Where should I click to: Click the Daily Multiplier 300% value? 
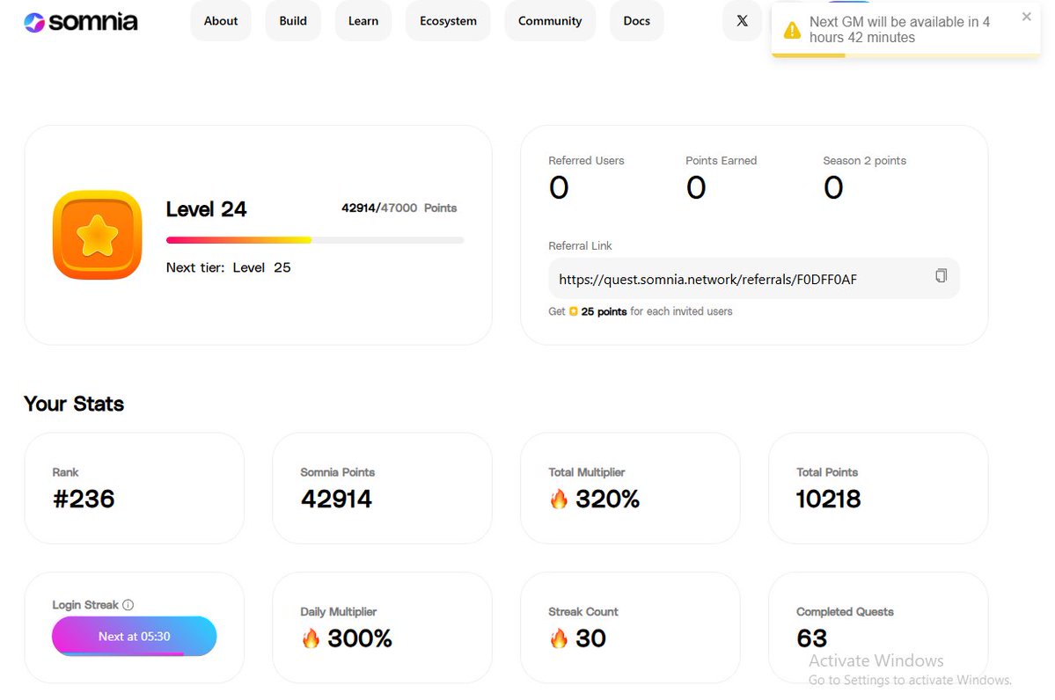click(359, 638)
